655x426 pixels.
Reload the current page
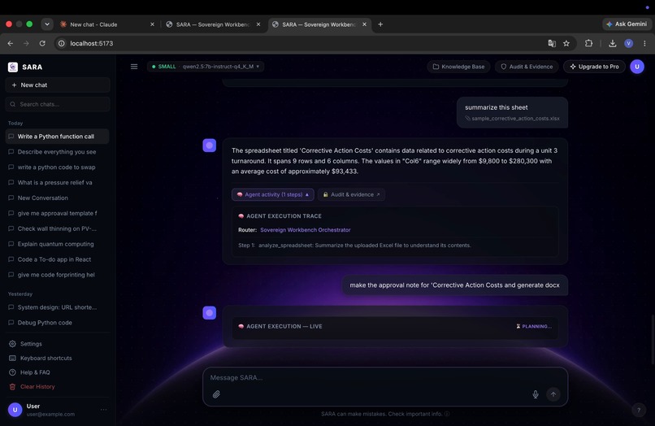click(x=42, y=43)
